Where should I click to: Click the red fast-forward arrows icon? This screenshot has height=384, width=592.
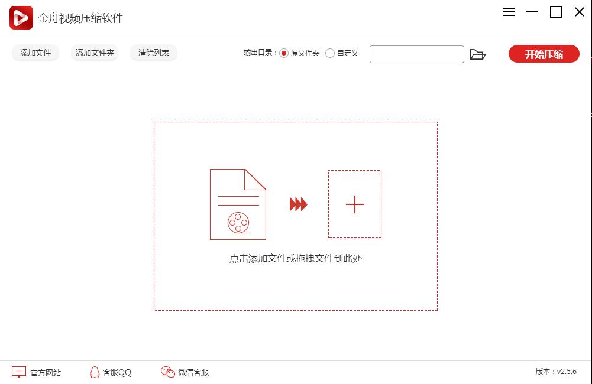click(x=298, y=204)
